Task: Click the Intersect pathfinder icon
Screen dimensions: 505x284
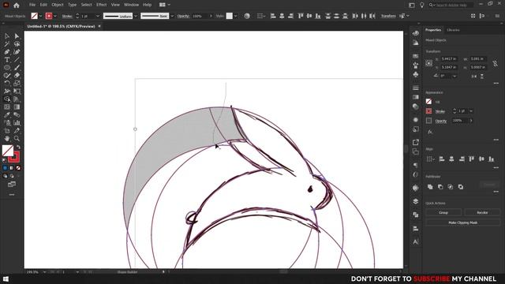Action: tap(451, 187)
